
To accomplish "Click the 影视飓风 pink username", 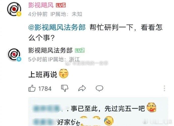I will (x=41, y=5).
